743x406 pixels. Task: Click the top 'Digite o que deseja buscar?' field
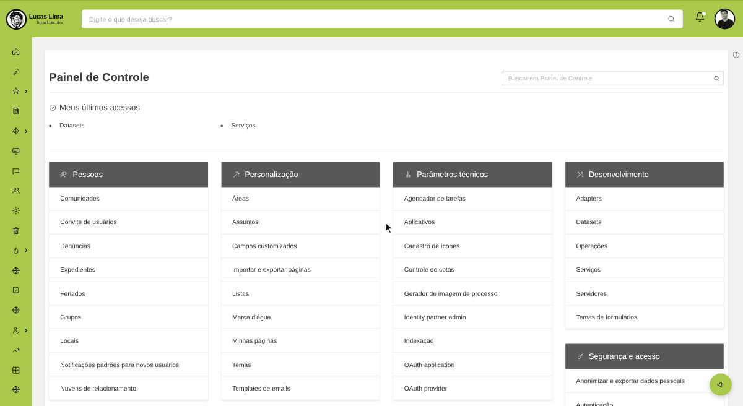(x=382, y=19)
